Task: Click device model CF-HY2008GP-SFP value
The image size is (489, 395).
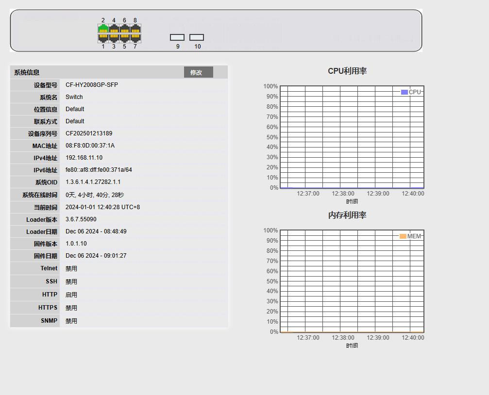Action: click(92, 85)
